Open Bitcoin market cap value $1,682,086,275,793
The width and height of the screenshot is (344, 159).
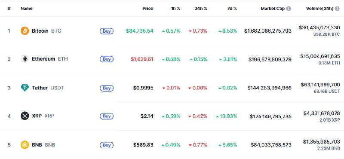coord(268,31)
